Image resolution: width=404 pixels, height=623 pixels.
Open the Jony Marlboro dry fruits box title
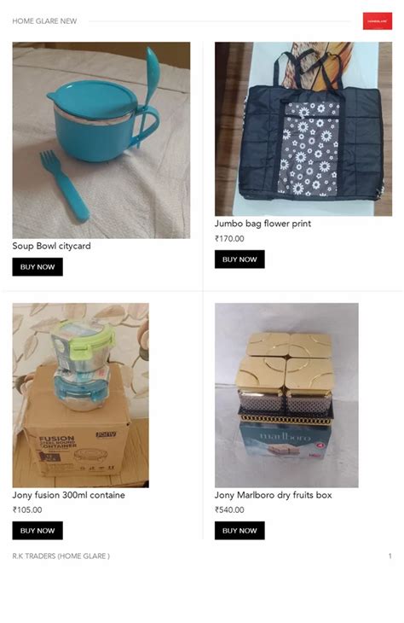(273, 495)
